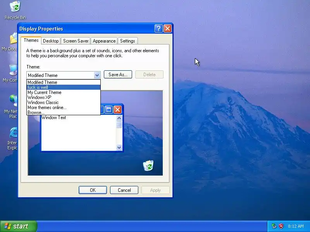310x232 pixels.
Task: Select Browse... in theme list
Action: (x=64, y=113)
